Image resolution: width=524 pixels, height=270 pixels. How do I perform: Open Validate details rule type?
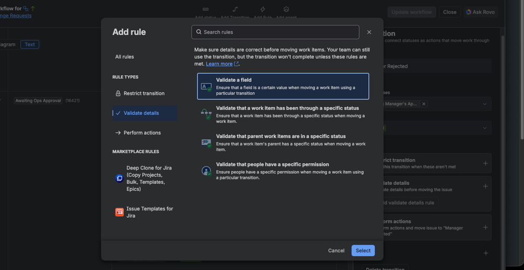145,113
